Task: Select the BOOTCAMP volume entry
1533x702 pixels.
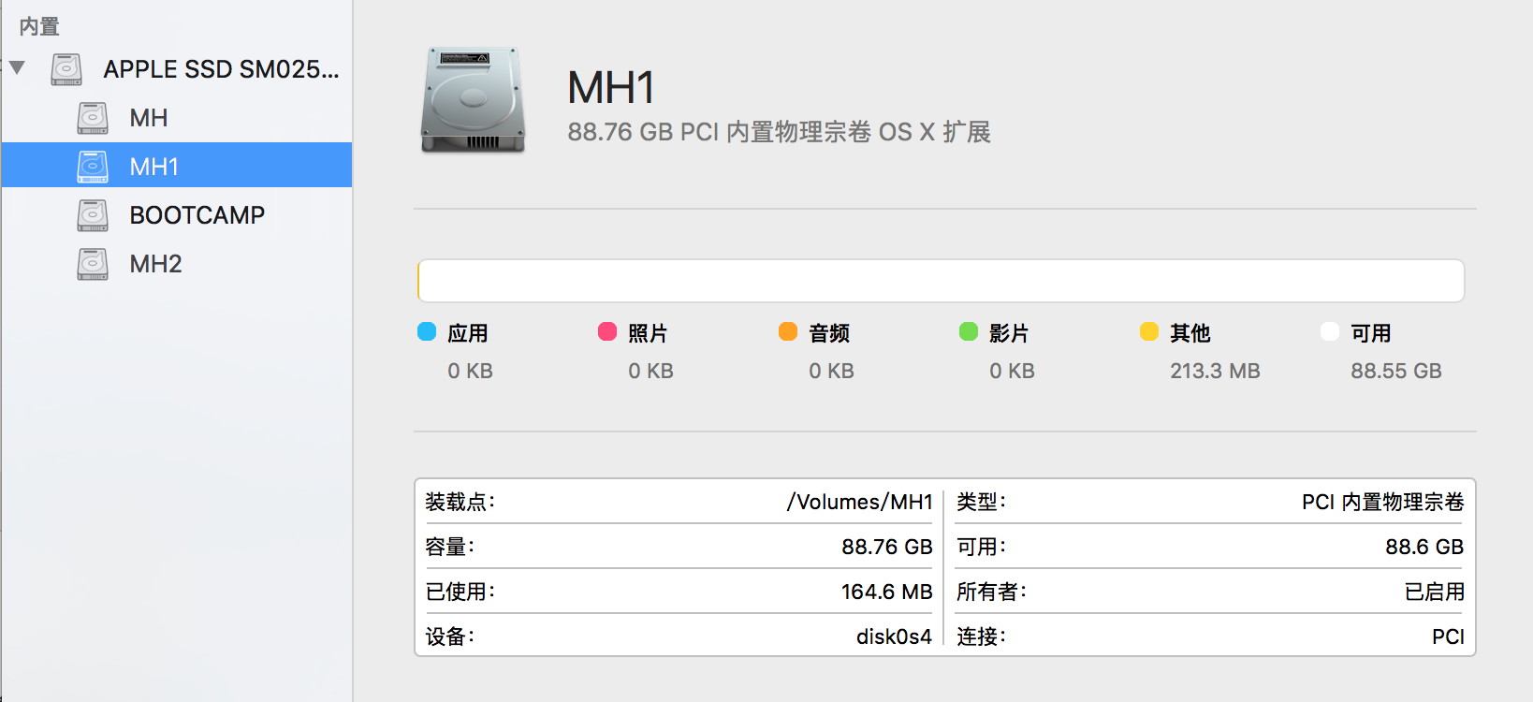Action: coord(197,215)
